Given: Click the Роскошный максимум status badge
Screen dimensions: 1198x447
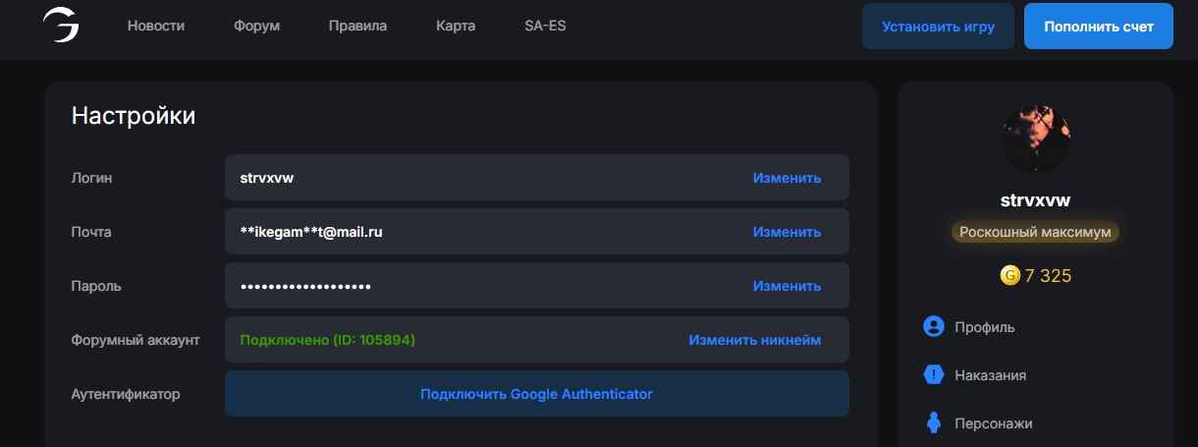Looking at the screenshot, I should click(1035, 233).
